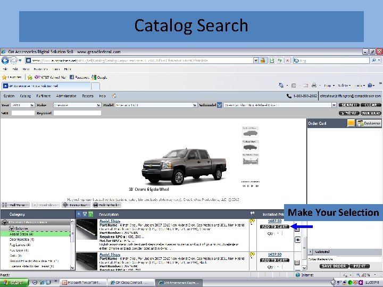
Task: Click into the Keyword input field
Action: click(77, 113)
